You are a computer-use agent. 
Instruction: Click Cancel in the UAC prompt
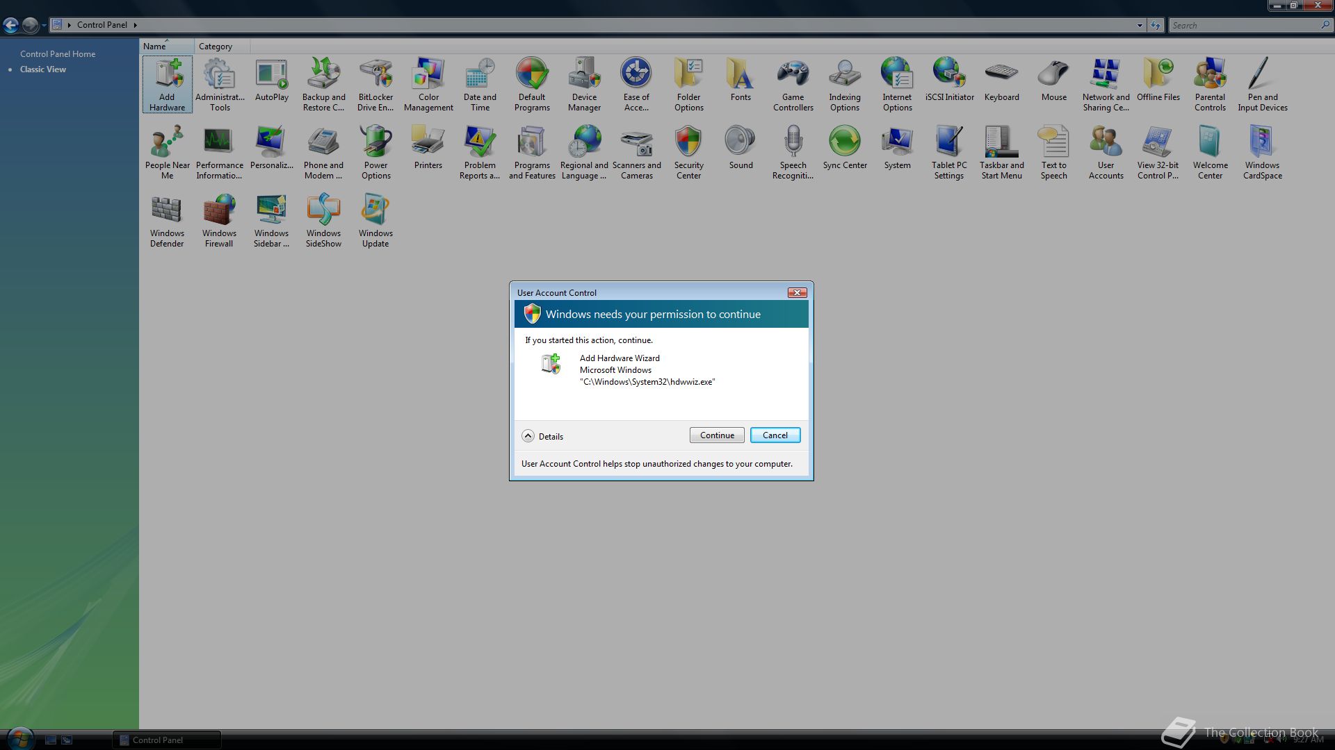tap(775, 435)
